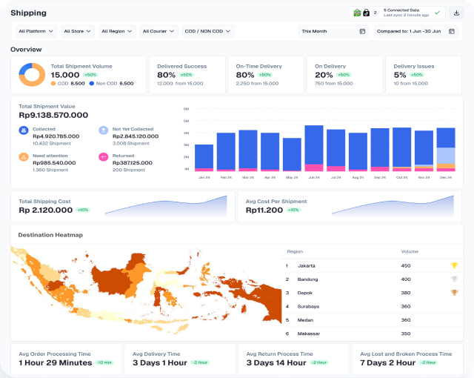Click the silver trophy icon for Bandung
474x378 pixels.
pyautogui.click(x=454, y=279)
